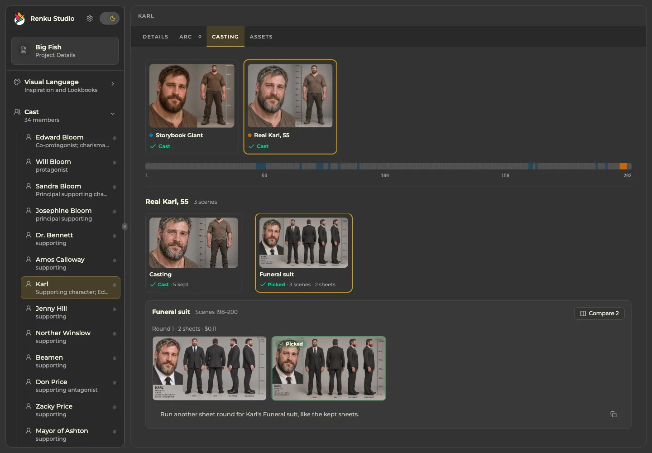This screenshot has width=652, height=453.
Task: Click the orange segment on the scene timeline
Action: [623, 166]
